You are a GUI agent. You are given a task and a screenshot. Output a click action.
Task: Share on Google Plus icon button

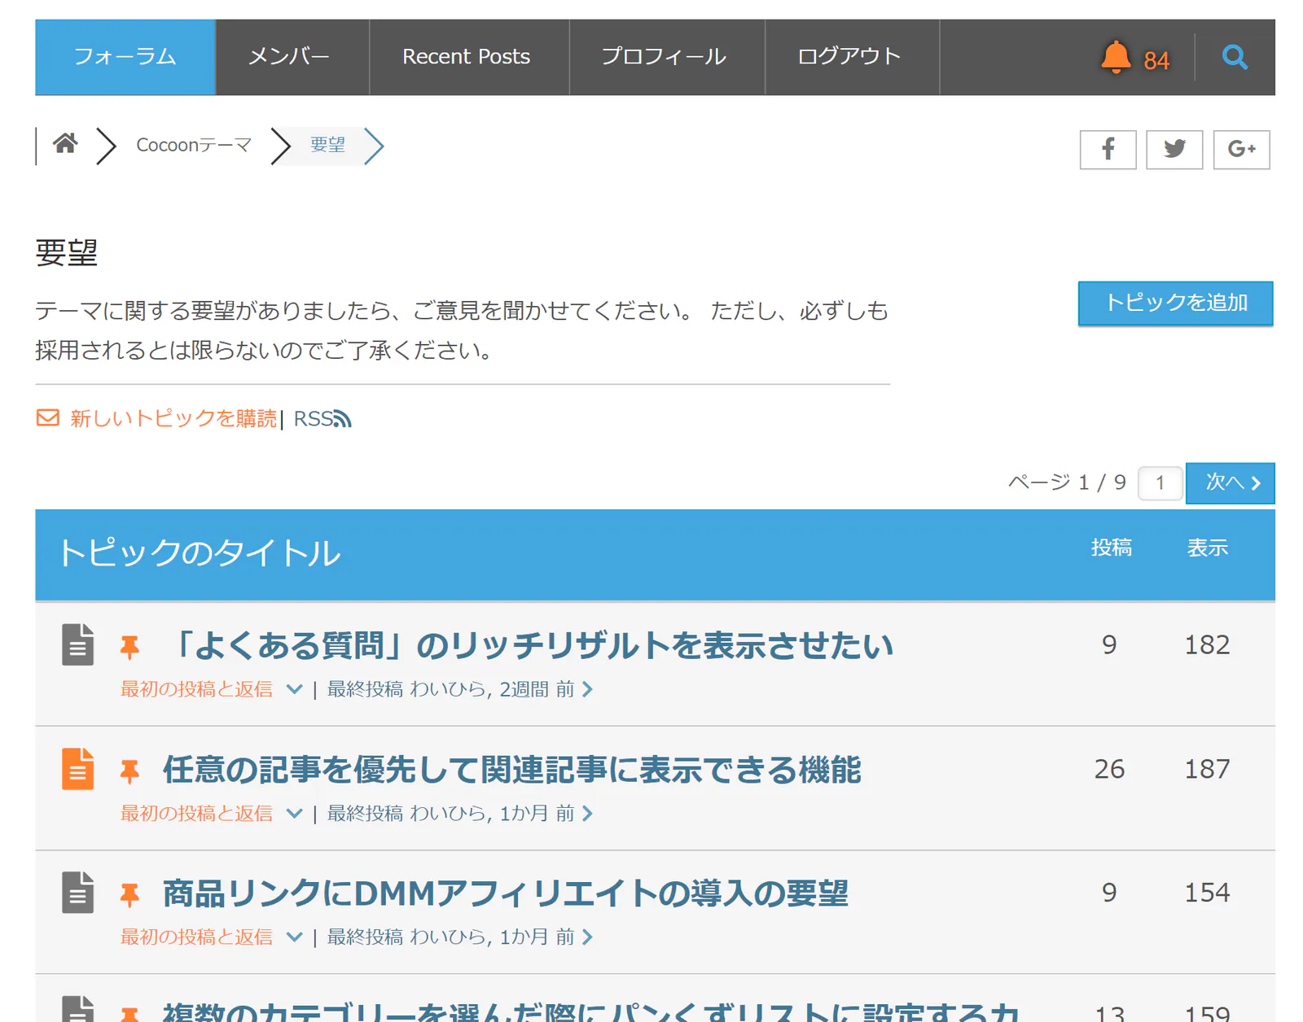tap(1241, 150)
